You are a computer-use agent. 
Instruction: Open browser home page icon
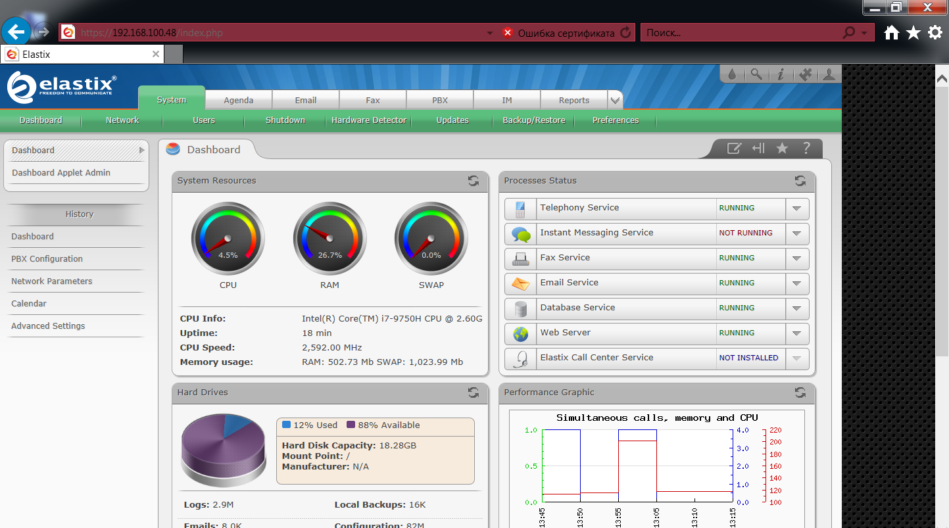891,32
